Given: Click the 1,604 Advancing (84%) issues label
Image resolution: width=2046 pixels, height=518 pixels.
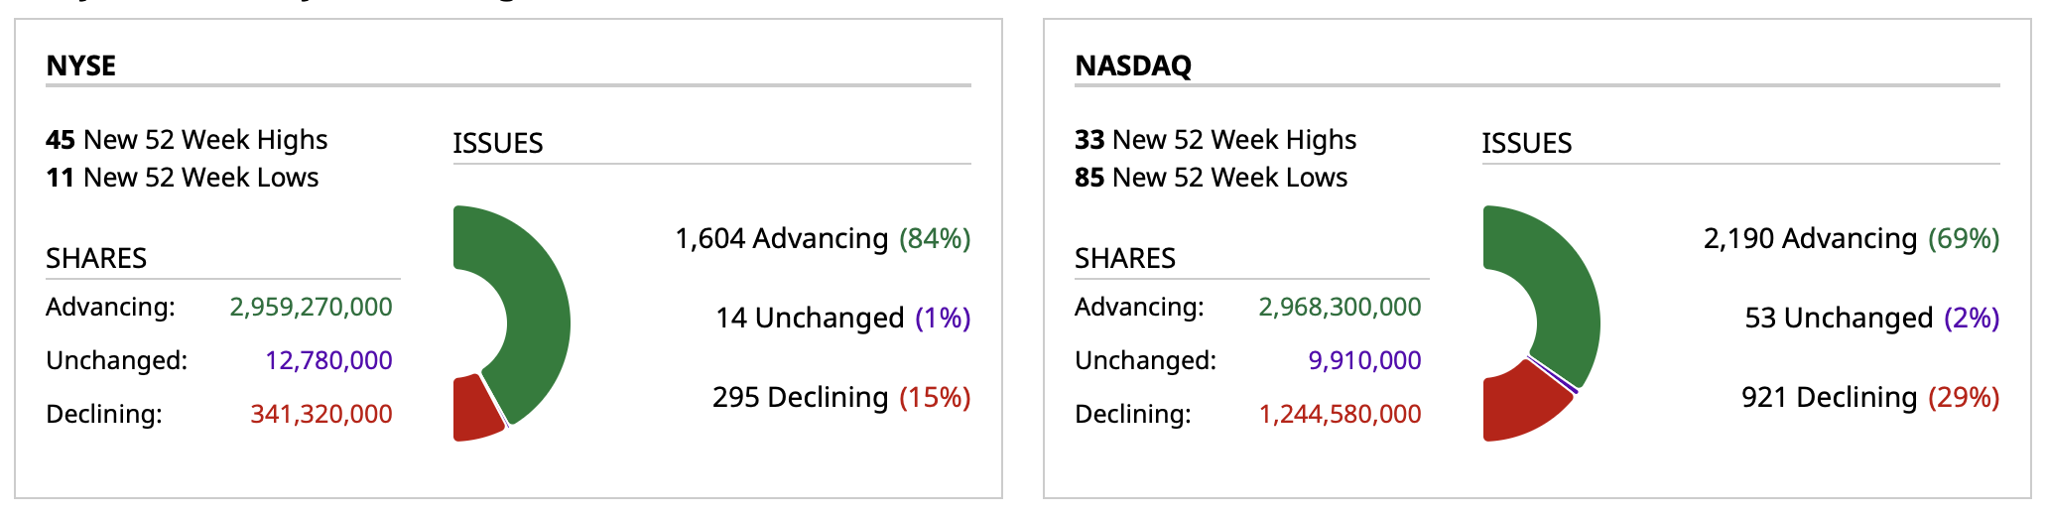Looking at the screenshot, I should [823, 238].
